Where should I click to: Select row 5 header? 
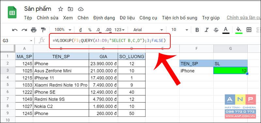point(8,85)
